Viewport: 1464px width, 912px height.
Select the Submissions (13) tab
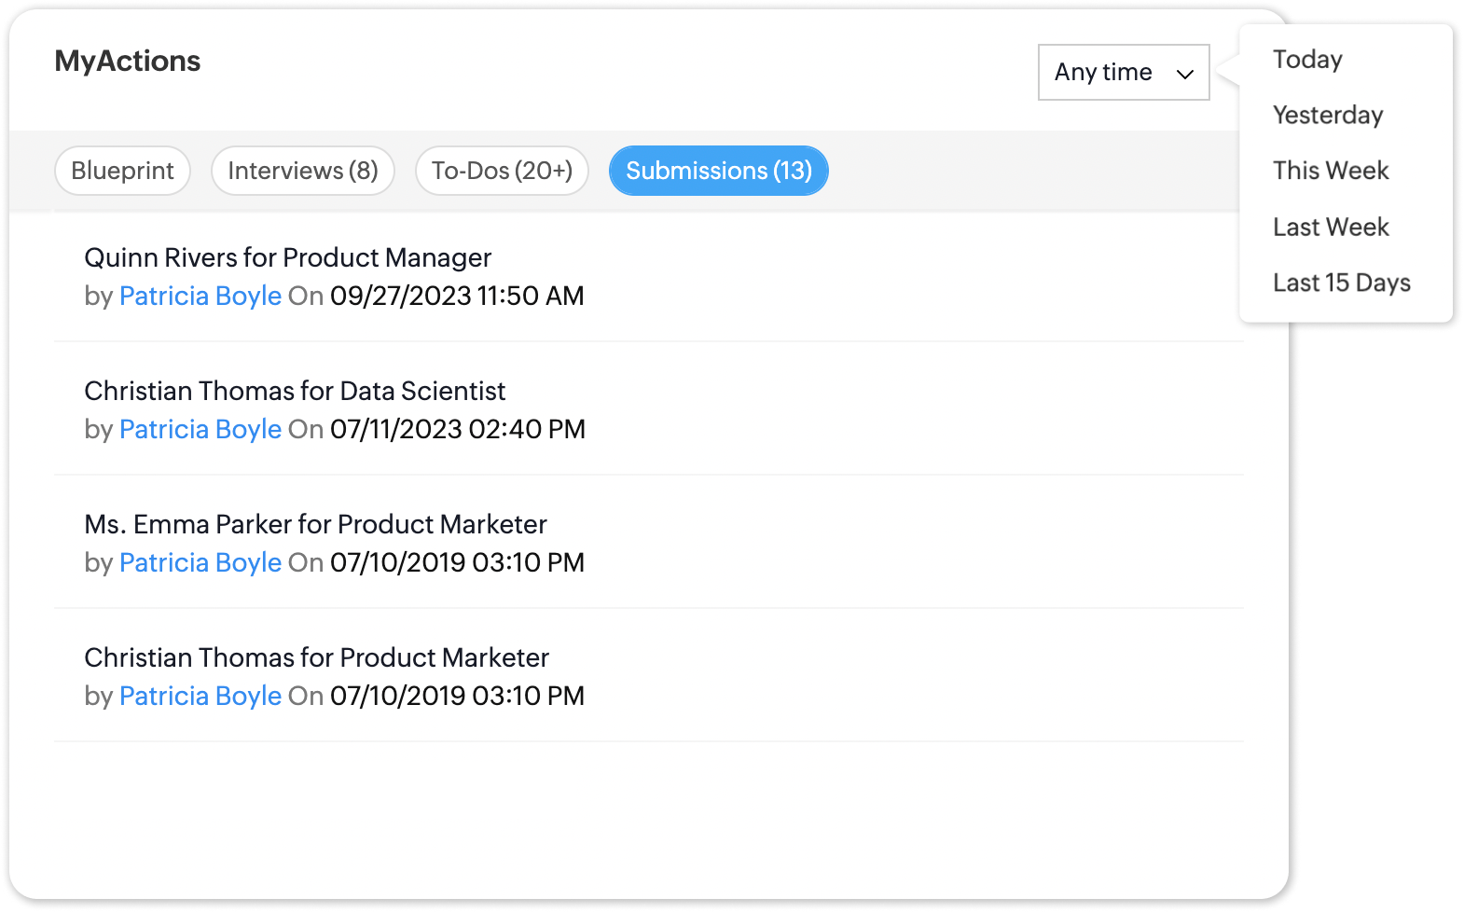pos(718,171)
